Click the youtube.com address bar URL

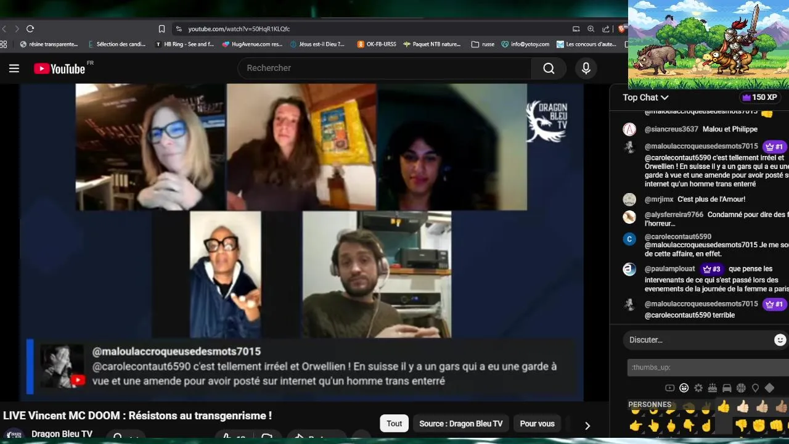(x=239, y=29)
